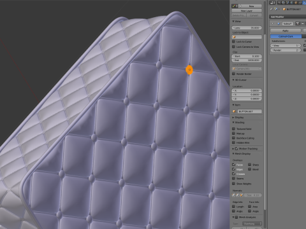The height and width of the screenshot is (229, 306).
Task: Open the Constraints properties tab icon
Action: coord(300,3)
